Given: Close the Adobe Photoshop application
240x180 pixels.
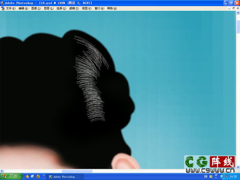Looking at the screenshot, I should pos(237,3).
